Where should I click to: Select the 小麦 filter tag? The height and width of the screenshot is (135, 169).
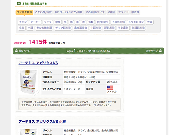point(22,28)
